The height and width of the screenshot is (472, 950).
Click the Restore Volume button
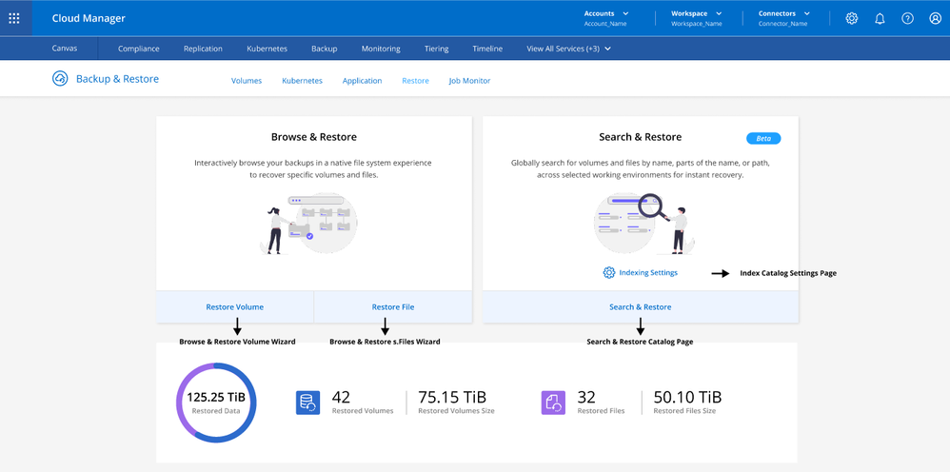[235, 307]
